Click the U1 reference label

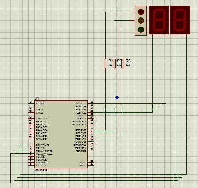tap(37, 99)
